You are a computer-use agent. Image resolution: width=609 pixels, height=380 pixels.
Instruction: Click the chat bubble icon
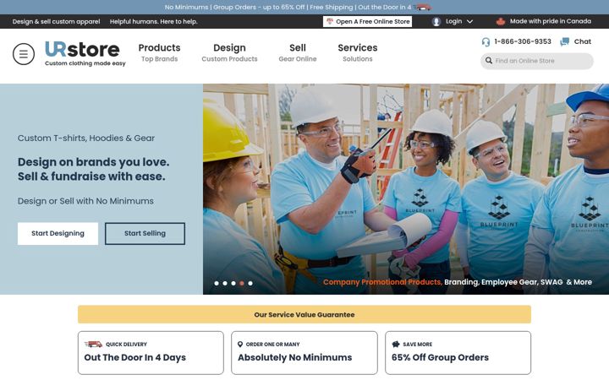(x=564, y=41)
